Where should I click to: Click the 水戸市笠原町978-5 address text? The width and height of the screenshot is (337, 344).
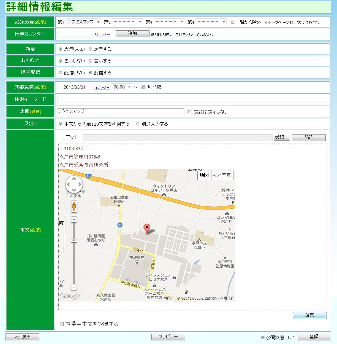[80, 157]
